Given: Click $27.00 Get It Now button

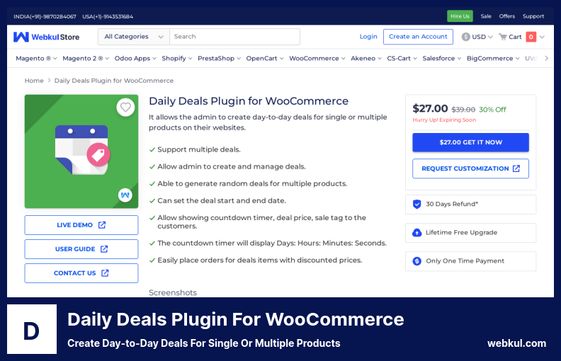Looking at the screenshot, I should pos(470,142).
